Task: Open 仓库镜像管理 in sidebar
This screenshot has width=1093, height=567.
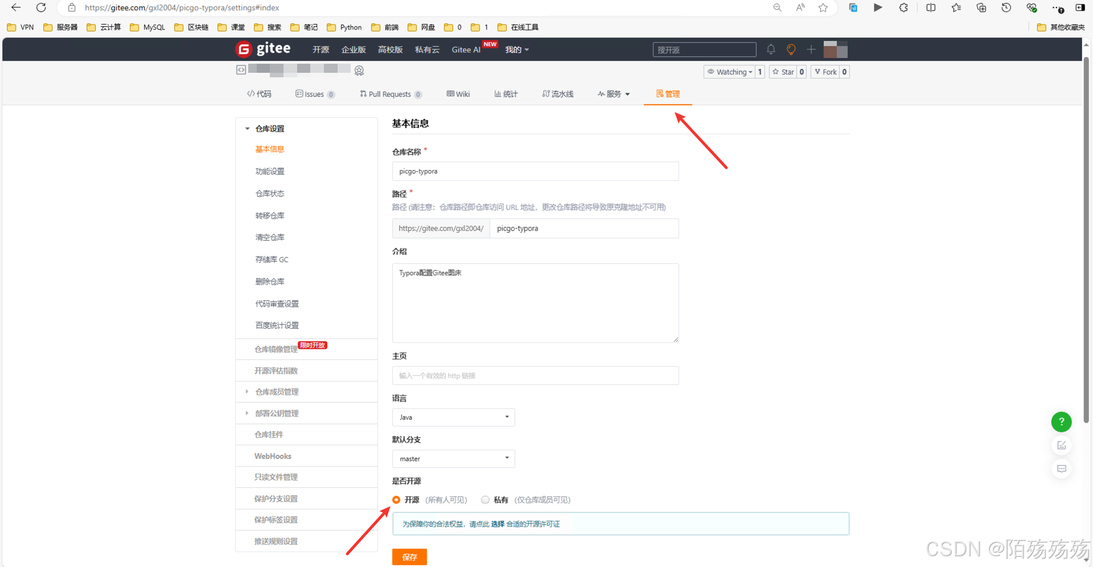Action: pos(276,349)
